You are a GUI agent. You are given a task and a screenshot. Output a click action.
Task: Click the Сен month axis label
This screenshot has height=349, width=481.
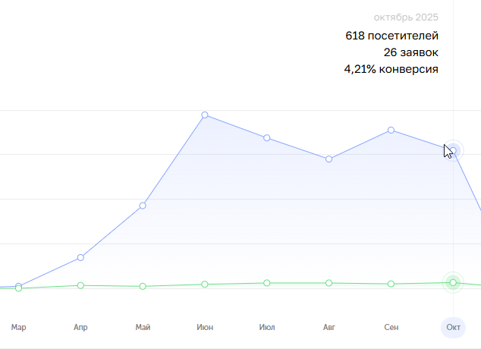[x=391, y=328]
